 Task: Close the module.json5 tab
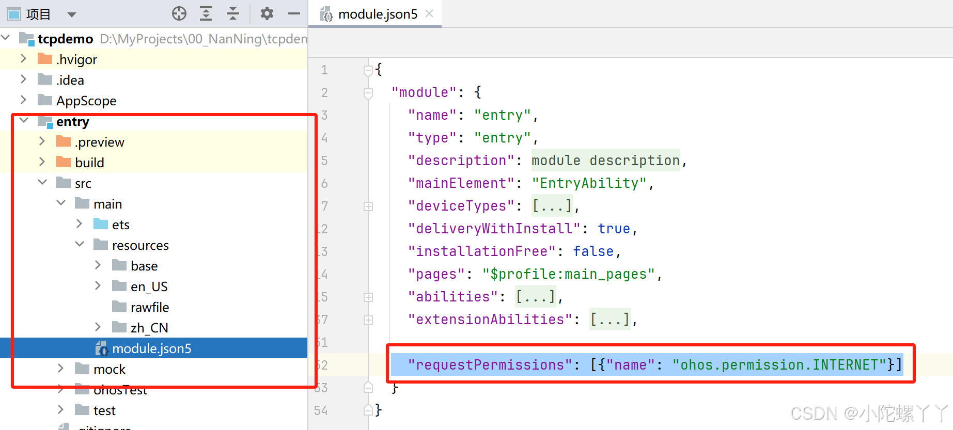click(429, 14)
